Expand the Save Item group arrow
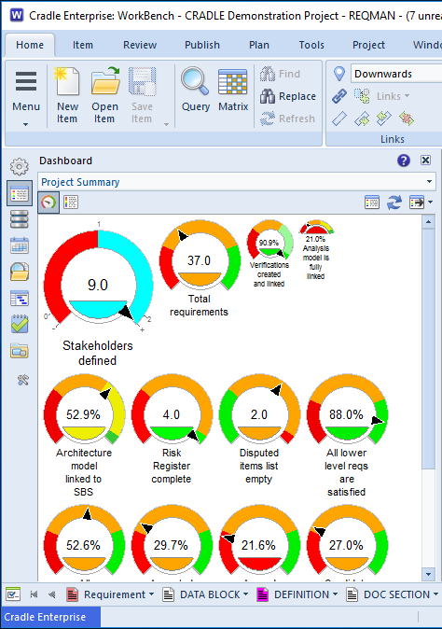Image resolution: width=442 pixels, height=629 pixels. click(x=166, y=125)
